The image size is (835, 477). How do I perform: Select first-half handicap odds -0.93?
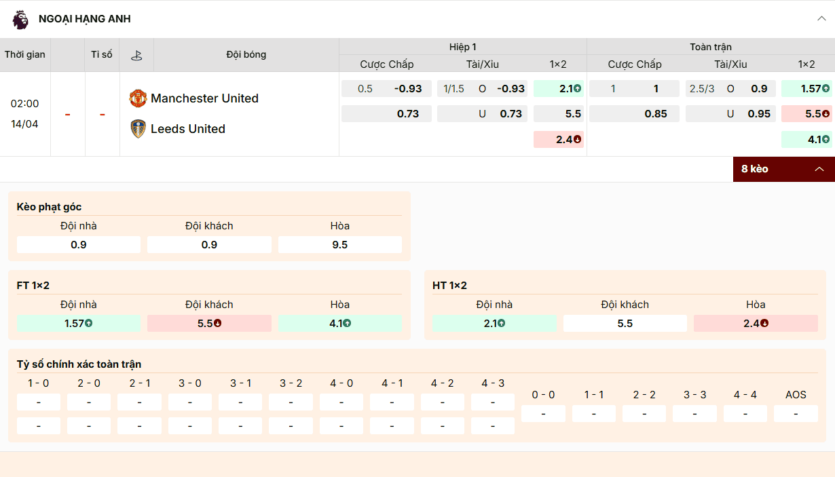click(387, 88)
